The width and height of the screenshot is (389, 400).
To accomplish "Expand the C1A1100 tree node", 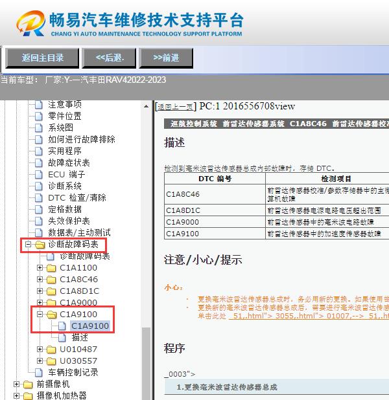I will 40,267.
